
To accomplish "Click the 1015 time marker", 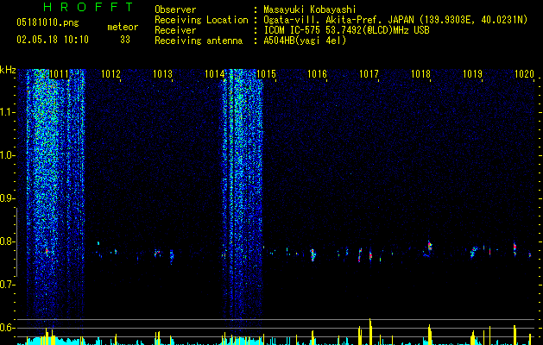I will point(266,74).
